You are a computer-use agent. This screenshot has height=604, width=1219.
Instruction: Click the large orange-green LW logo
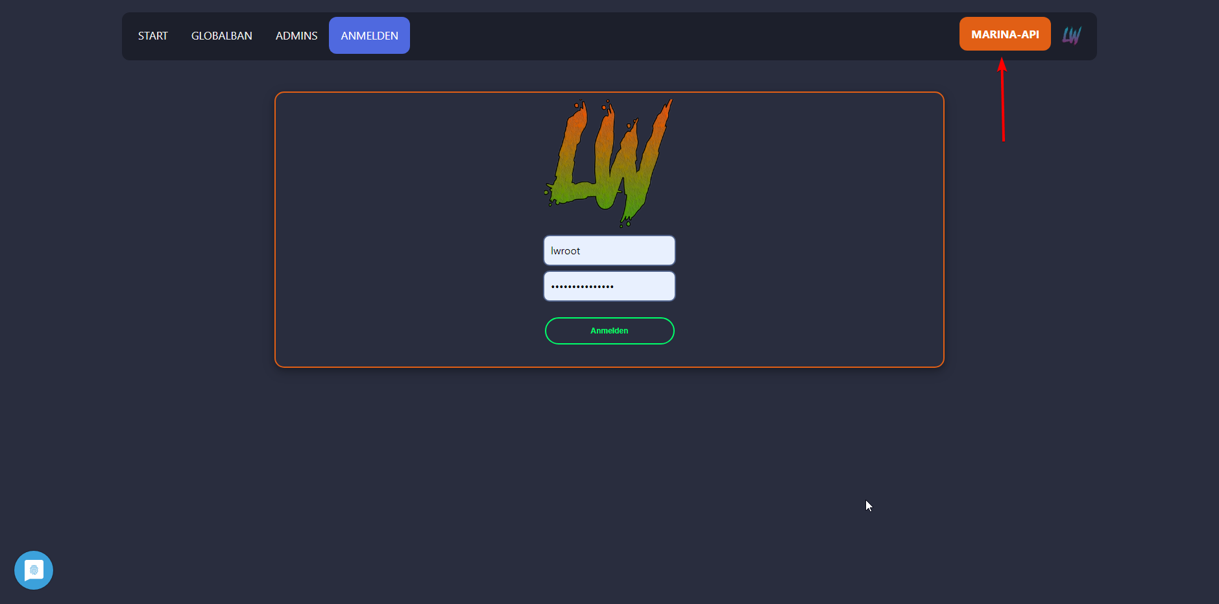coord(609,163)
